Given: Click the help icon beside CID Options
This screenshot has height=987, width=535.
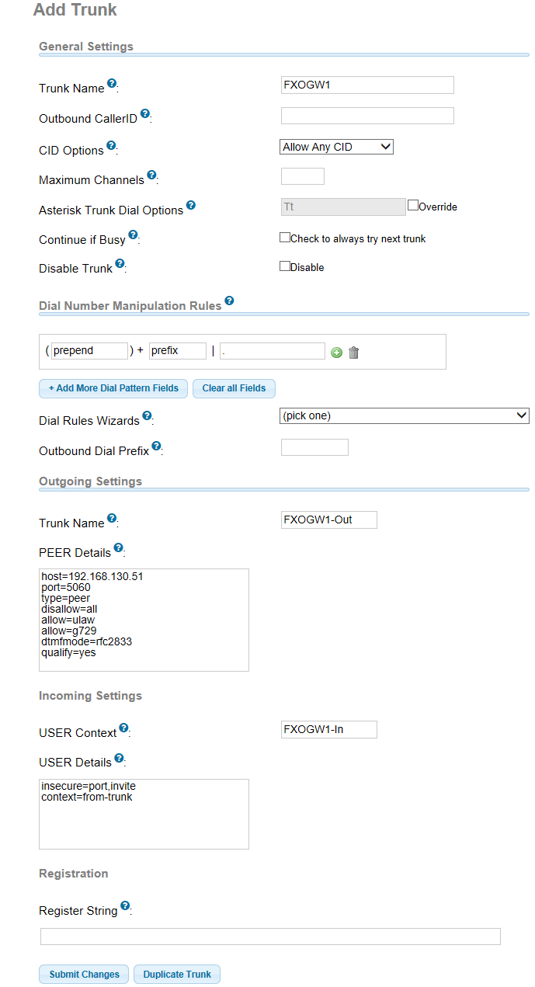Looking at the screenshot, I should 111,145.
